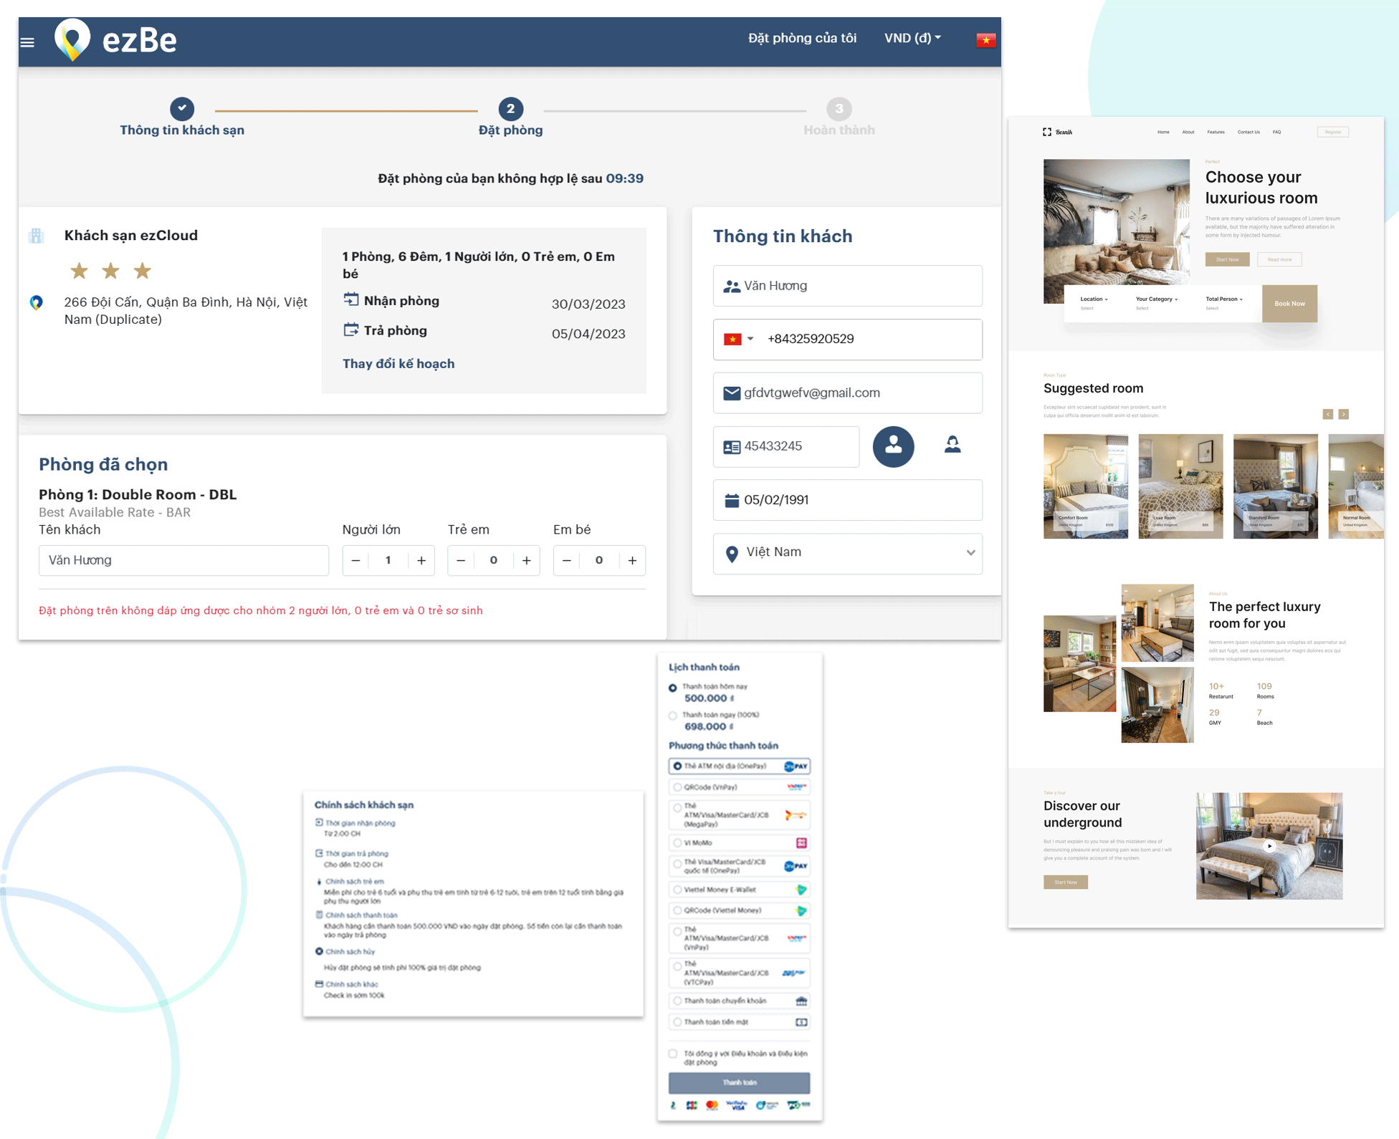The image size is (1399, 1139).
Task: Click FAQ in the Besnik navigation
Action: (1276, 132)
